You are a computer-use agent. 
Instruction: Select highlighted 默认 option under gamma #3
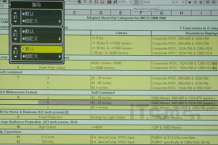42,49
